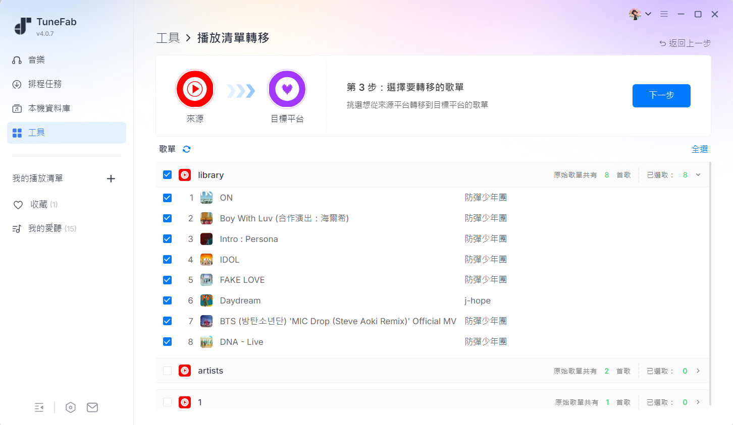Uncheck the library playlist checkbox

[x=167, y=174]
